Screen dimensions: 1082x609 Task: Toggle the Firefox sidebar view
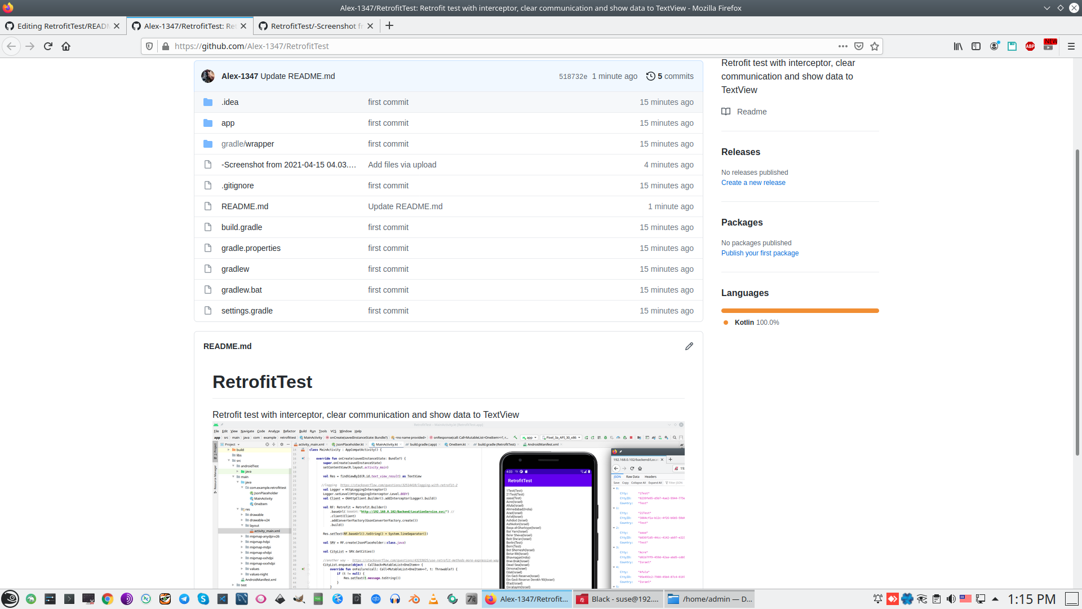(x=975, y=46)
